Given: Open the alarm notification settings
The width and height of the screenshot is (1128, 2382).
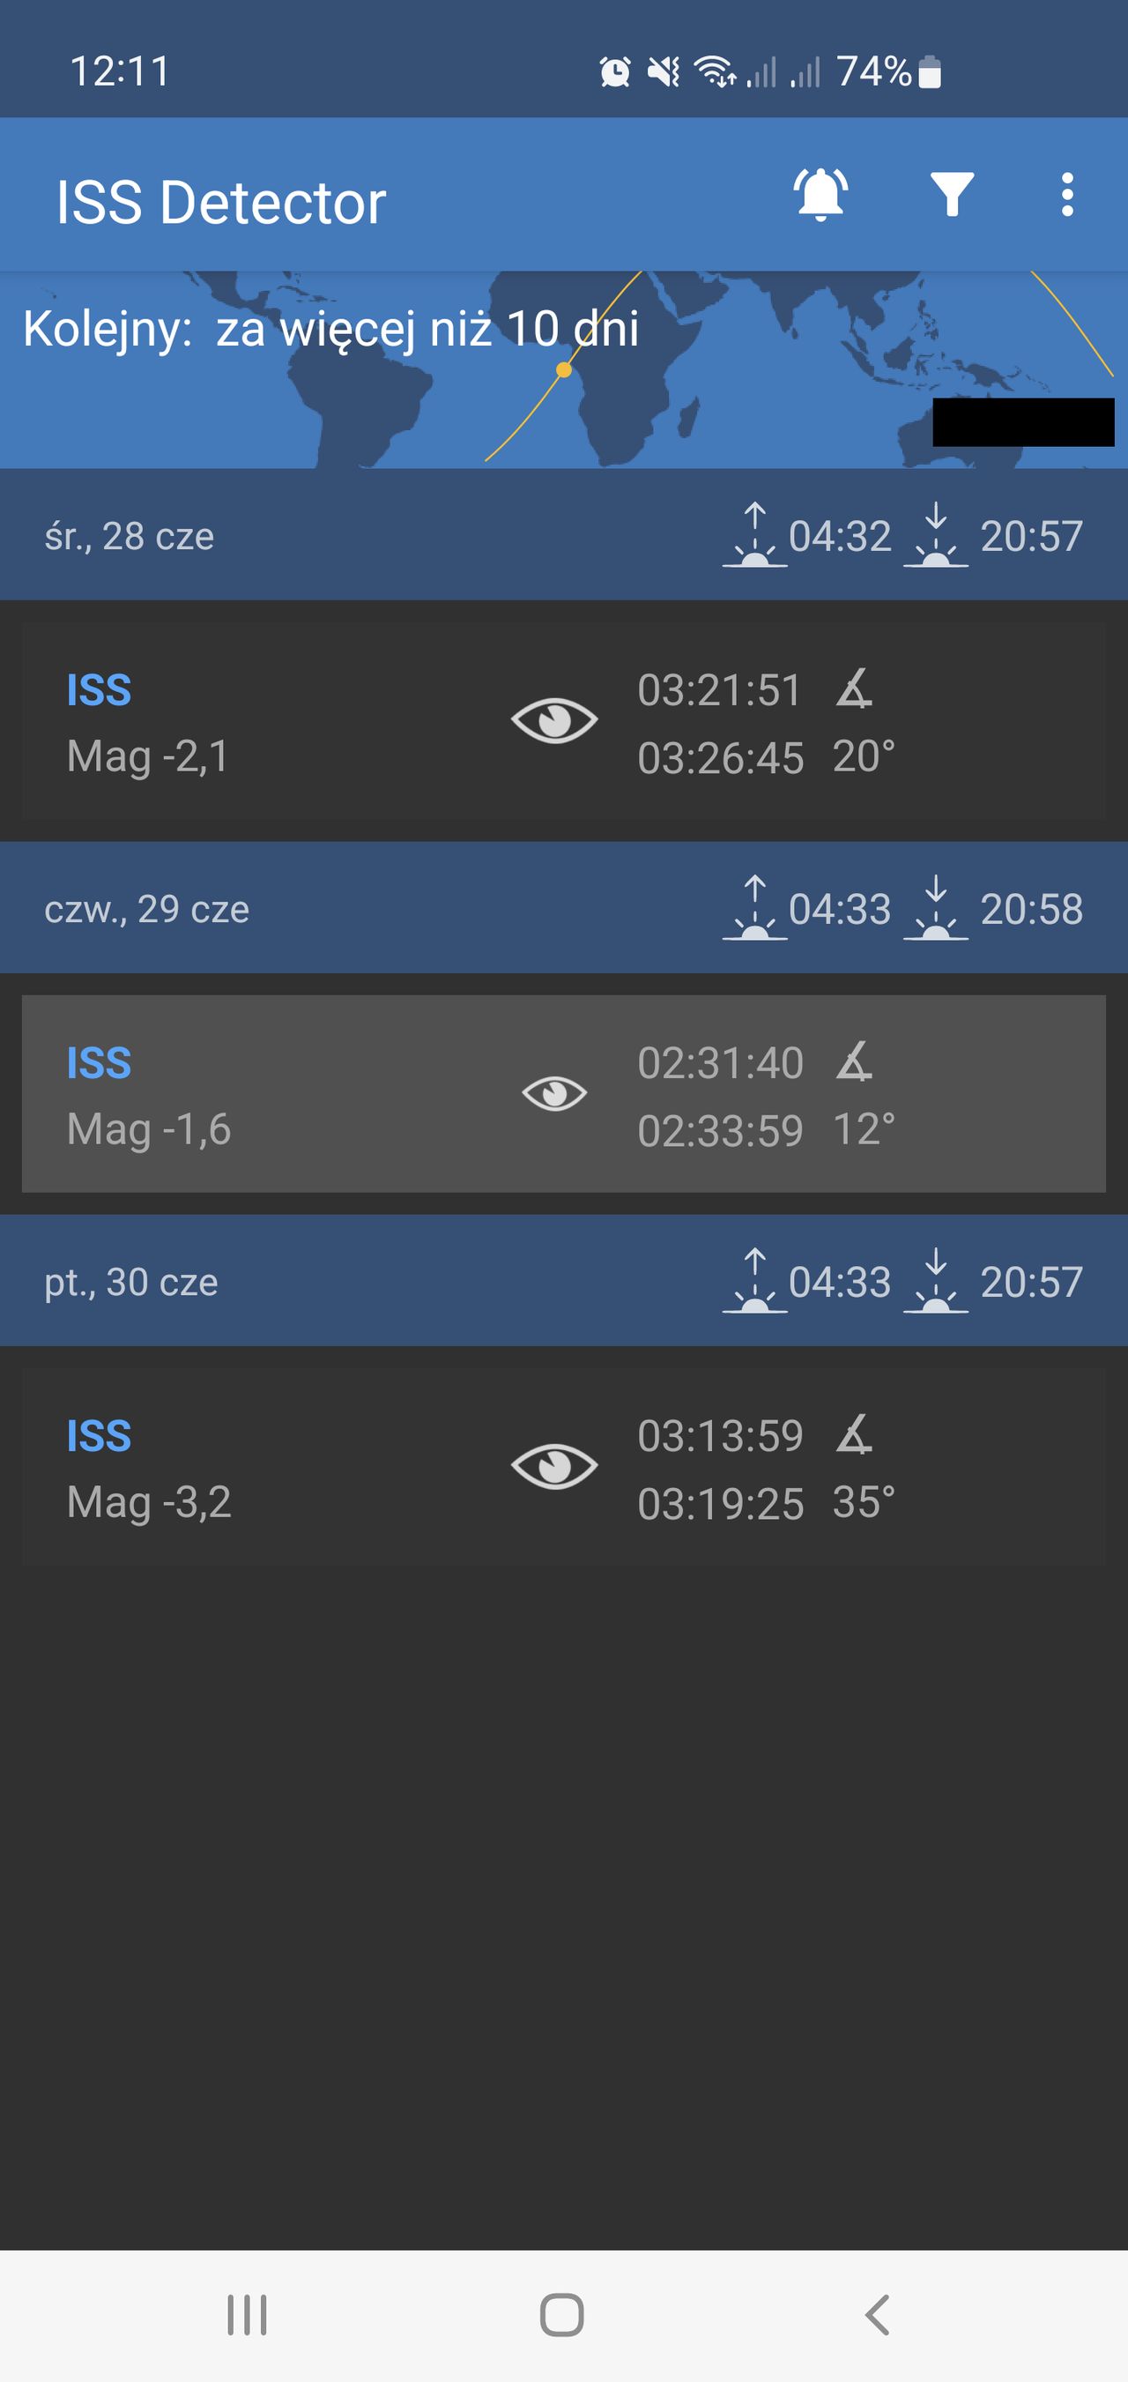Looking at the screenshot, I should click(x=821, y=195).
